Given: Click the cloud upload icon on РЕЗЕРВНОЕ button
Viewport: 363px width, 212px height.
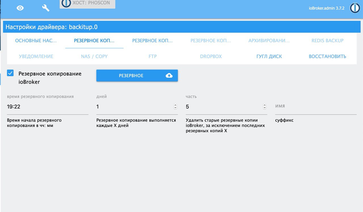Looking at the screenshot, I should pyautogui.click(x=169, y=75).
